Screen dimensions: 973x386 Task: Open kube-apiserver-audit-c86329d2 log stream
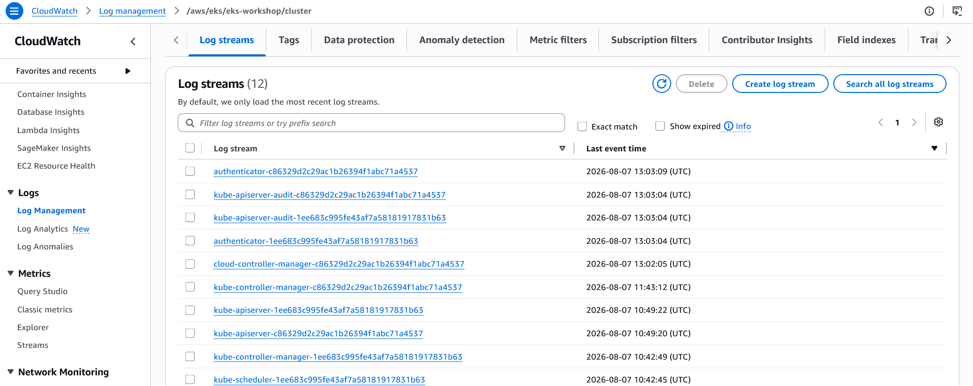[329, 195]
